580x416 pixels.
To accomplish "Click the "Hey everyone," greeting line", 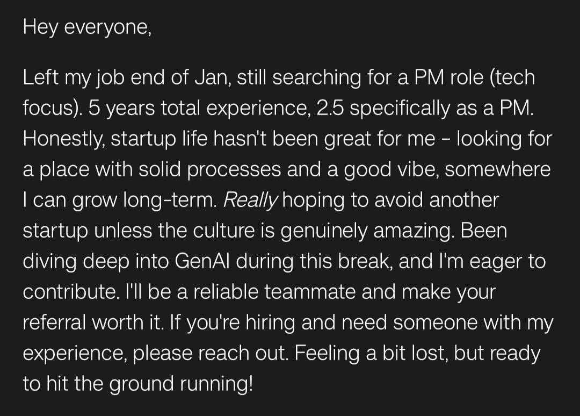I will (x=88, y=27).
